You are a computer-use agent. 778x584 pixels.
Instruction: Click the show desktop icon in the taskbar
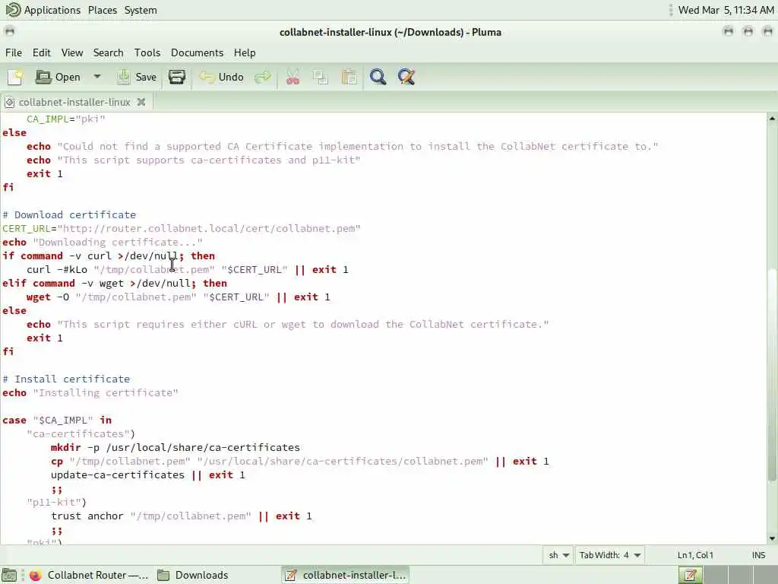click(x=9, y=575)
